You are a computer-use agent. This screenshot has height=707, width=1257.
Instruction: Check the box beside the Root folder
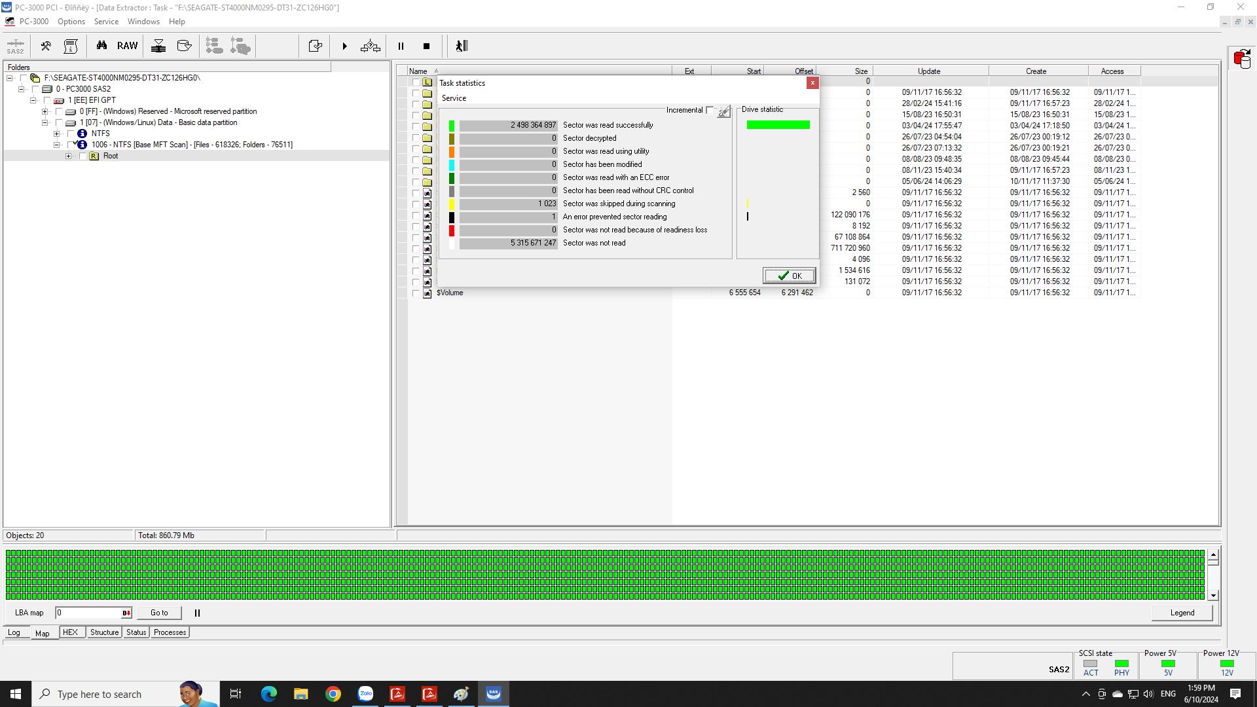pyautogui.click(x=82, y=156)
